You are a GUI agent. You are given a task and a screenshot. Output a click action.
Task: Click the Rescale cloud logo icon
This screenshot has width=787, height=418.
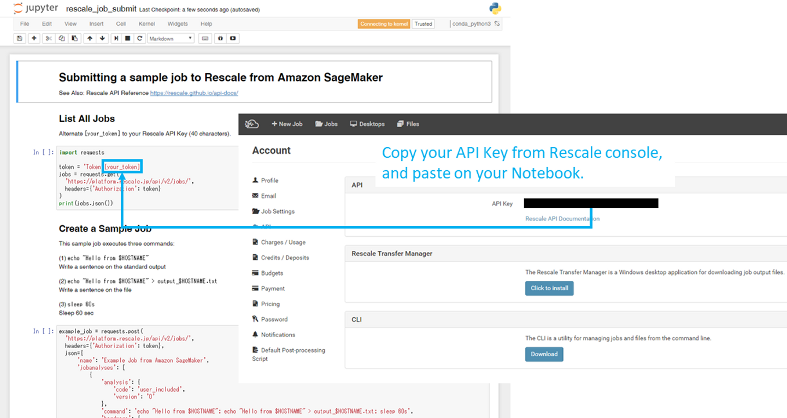pos(252,124)
